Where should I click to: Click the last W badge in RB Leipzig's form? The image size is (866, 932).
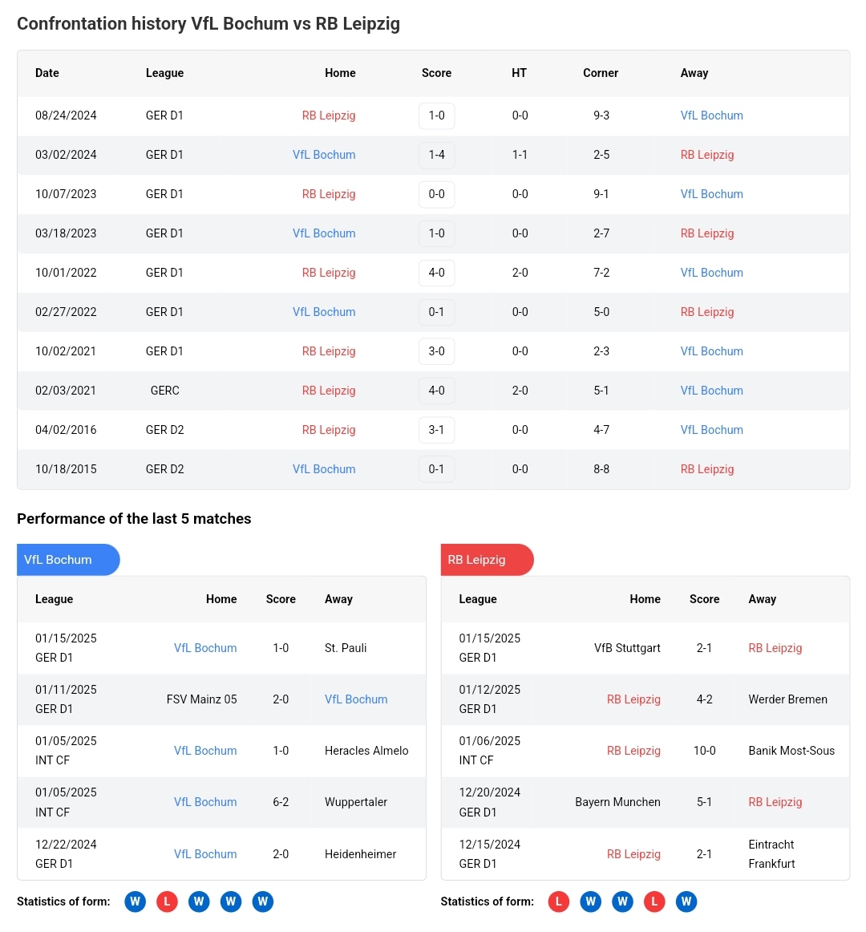tap(686, 902)
